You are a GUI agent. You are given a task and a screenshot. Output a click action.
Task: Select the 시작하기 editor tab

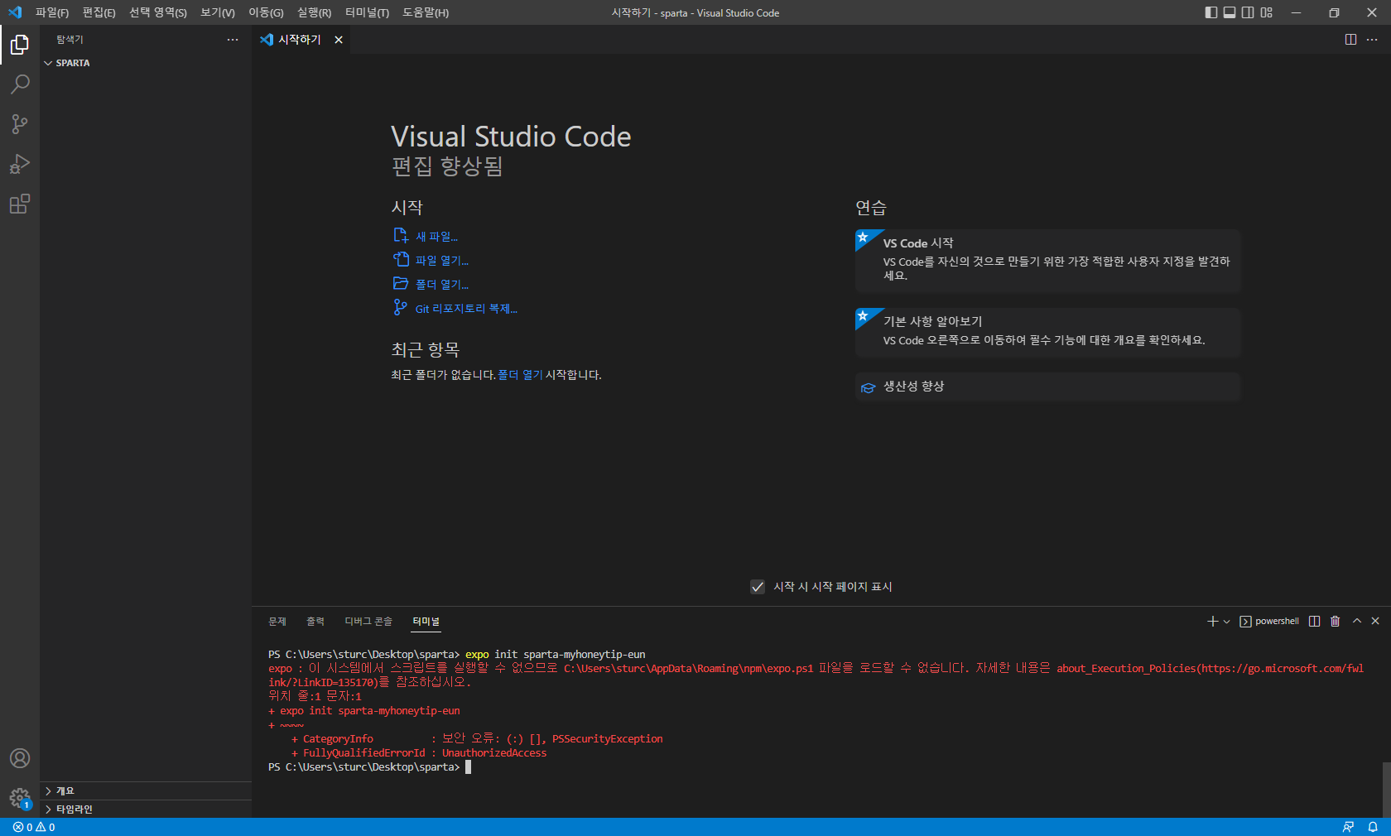coord(301,40)
